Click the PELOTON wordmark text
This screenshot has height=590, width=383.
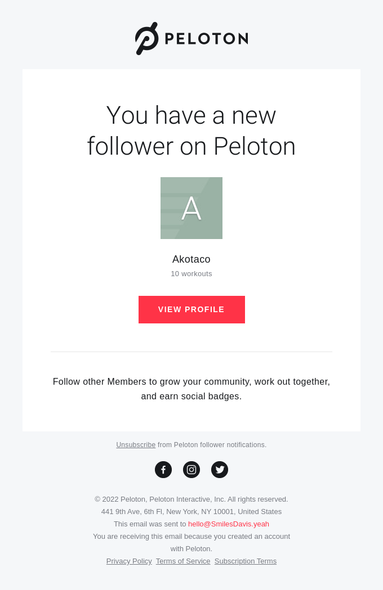(x=207, y=39)
